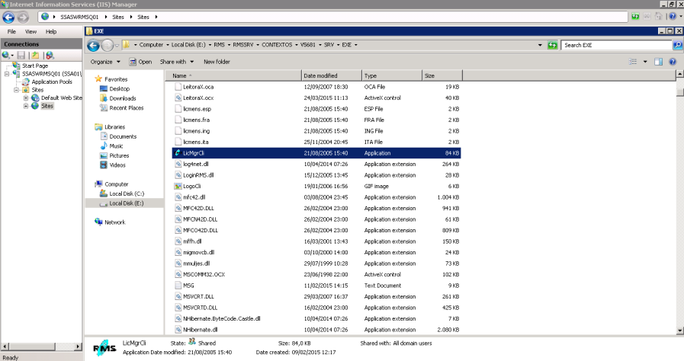The width and height of the screenshot is (684, 361).
Task: Click the Default Web Site globe icon
Action: click(35, 97)
